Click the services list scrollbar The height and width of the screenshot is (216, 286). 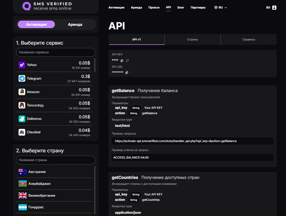point(95,65)
